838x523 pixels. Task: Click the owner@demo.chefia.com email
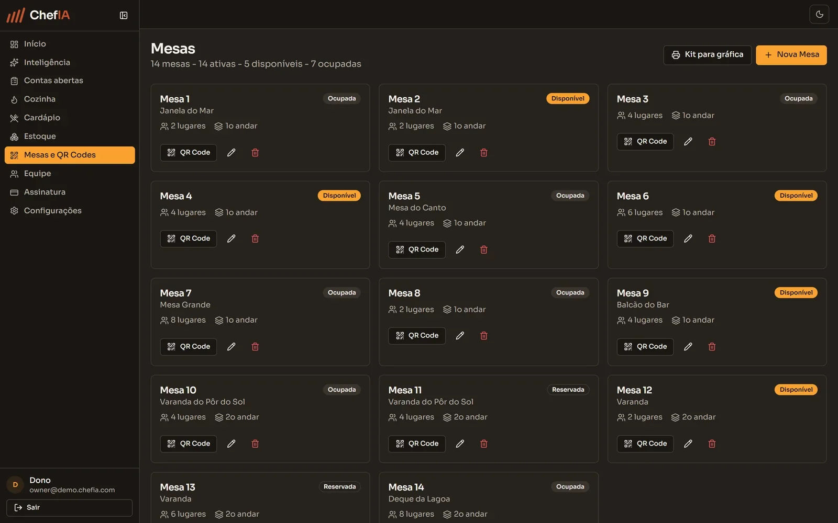(72, 491)
